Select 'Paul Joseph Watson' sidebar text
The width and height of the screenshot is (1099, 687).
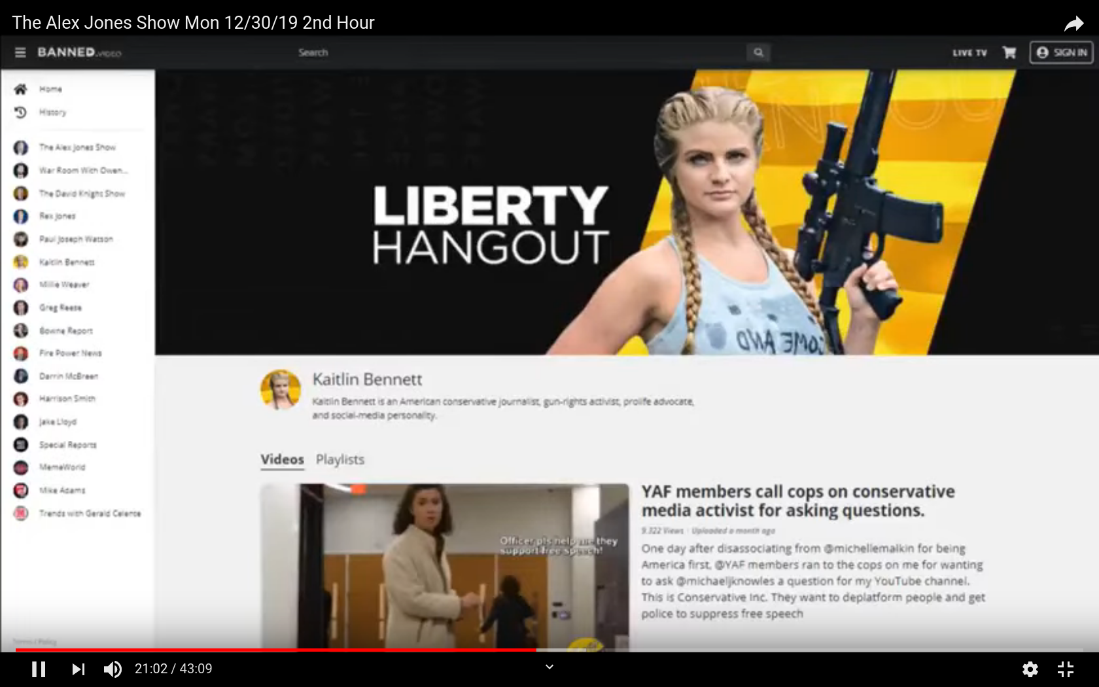[x=76, y=239]
